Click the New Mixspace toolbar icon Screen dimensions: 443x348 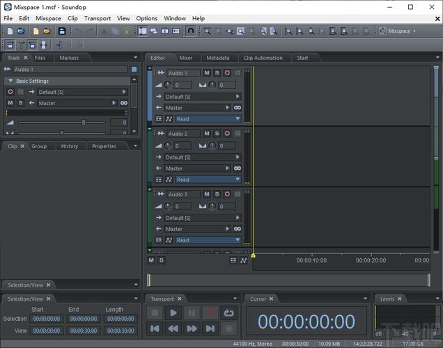click(x=36, y=31)
